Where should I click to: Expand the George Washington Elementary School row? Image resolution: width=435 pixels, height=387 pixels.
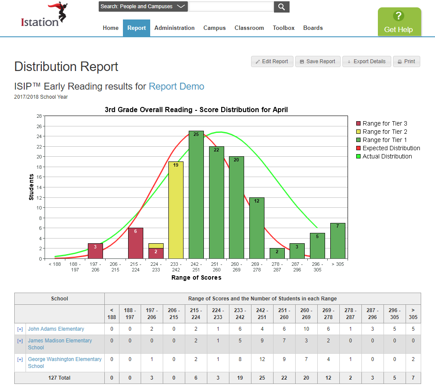[x=20, y=360]
